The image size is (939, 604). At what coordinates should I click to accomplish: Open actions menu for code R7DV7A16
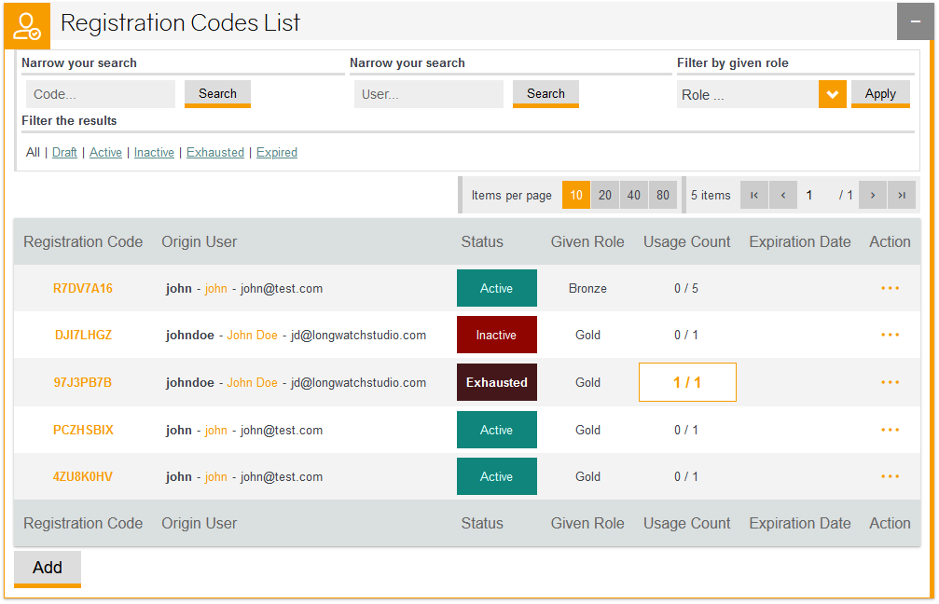click(890, 288)
